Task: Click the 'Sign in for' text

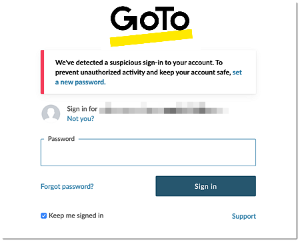Action: (82, 109)
